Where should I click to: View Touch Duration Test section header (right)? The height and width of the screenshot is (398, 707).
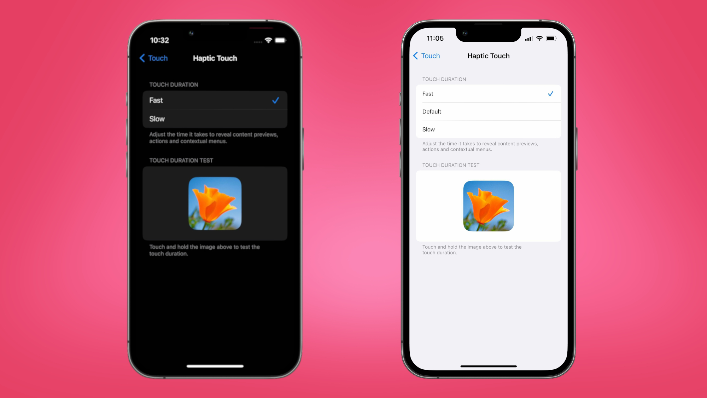pyautogui.click(x=451, y=165)
